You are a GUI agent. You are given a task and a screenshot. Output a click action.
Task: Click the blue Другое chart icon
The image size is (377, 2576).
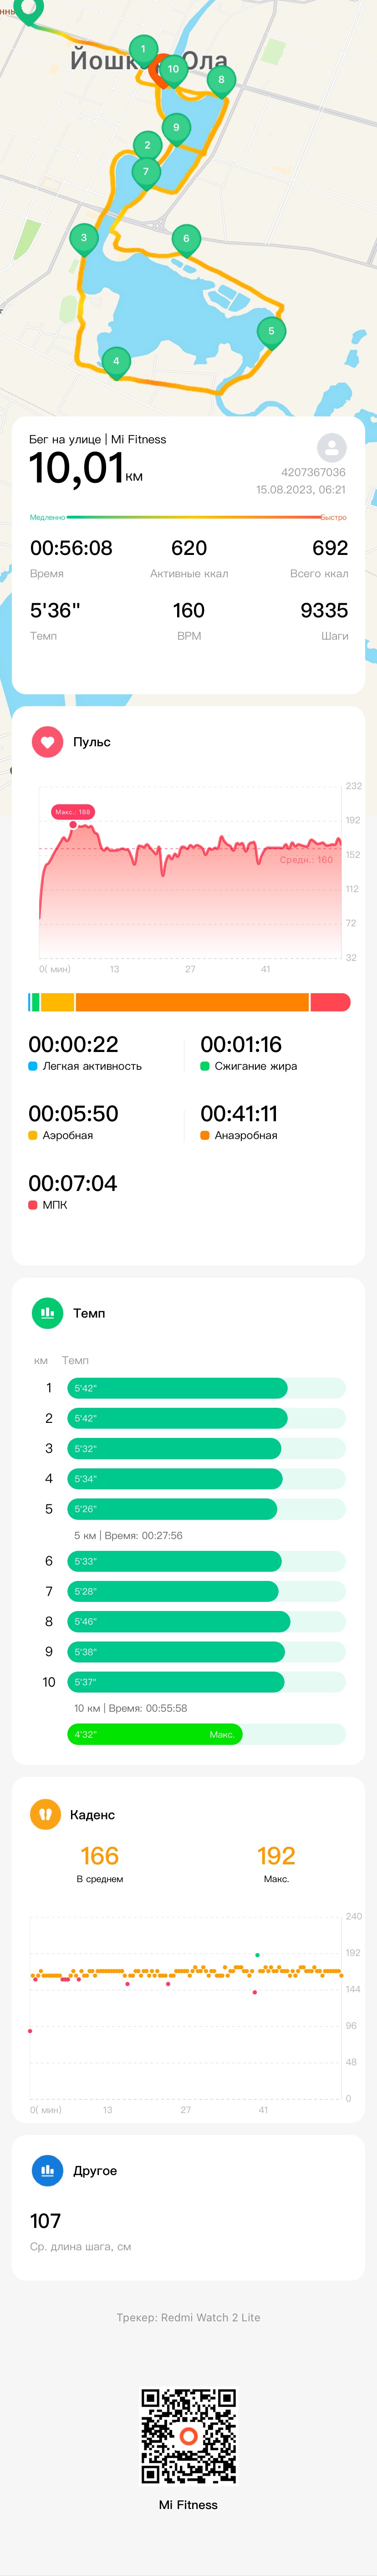(x=47, y=2170)
